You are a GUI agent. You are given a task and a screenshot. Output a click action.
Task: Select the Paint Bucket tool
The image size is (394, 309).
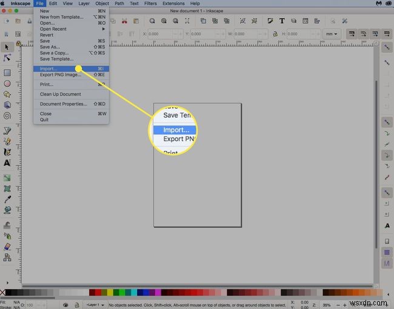pyautogui.click(x=7, y=210)
